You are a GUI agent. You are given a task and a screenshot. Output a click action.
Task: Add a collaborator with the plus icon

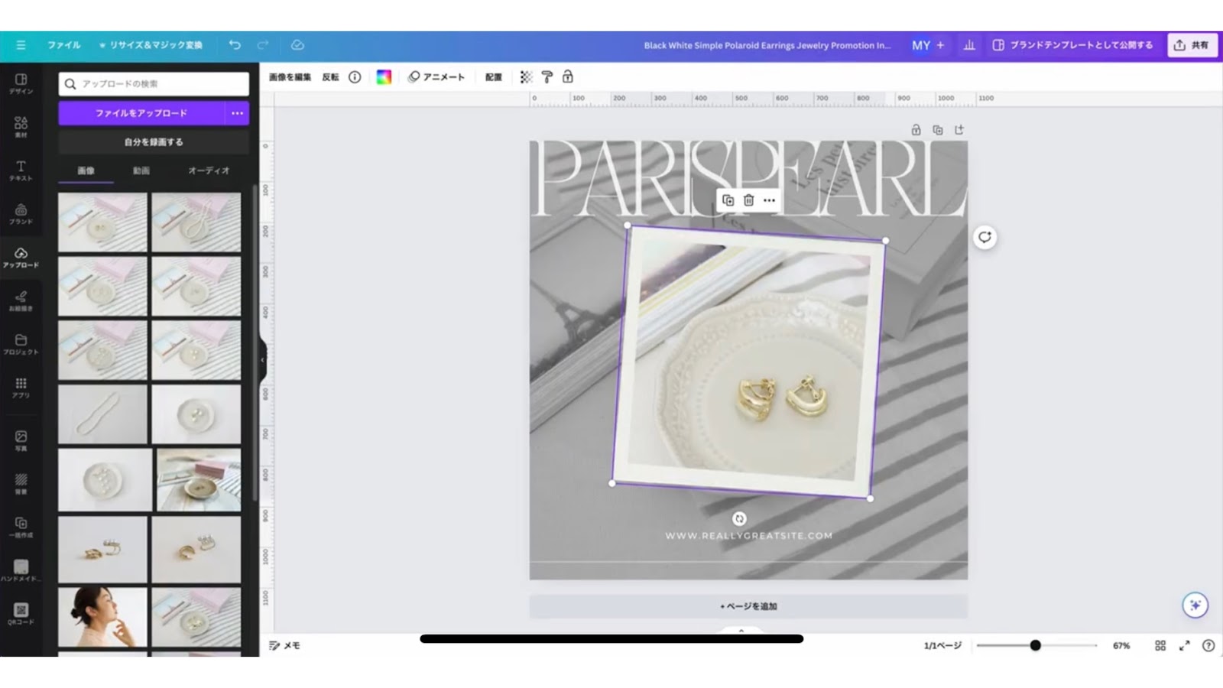(x=940, y=45)
